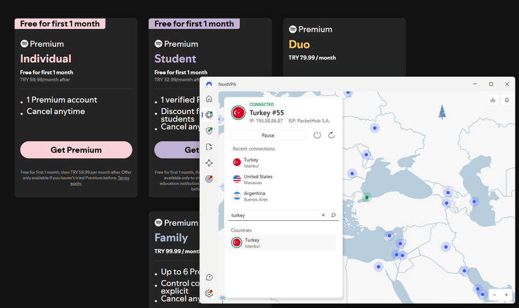Open the NordVPN Home sidebar icon
Viewport: 519px width, 308px height.
[x=209, y=99]
